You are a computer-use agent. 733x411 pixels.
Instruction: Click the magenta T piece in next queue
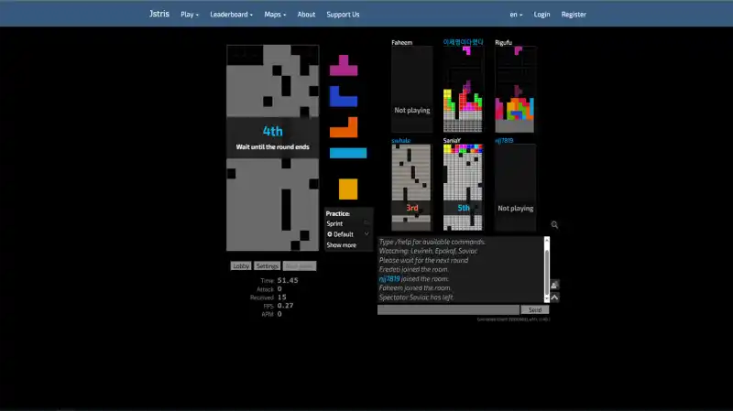point(344,65)
